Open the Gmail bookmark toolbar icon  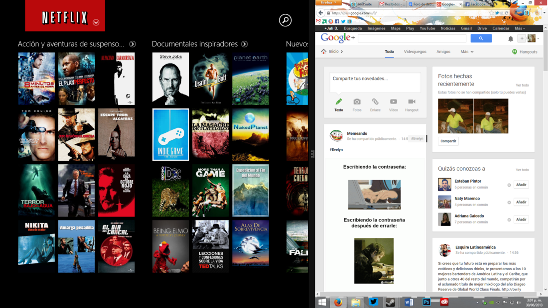(318, 21)
